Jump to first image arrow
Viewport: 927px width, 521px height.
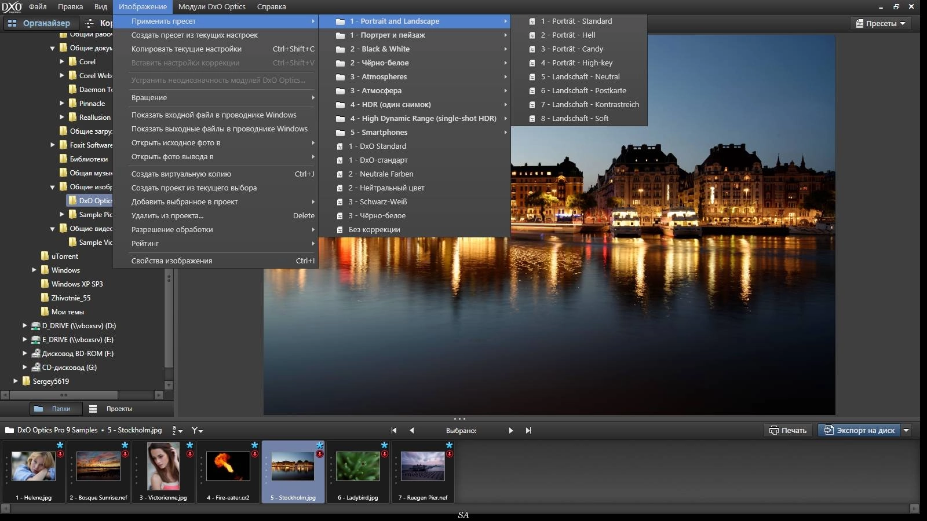point(394,430)
